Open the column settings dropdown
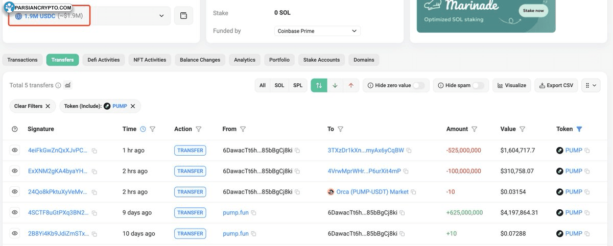 (591, 85)
